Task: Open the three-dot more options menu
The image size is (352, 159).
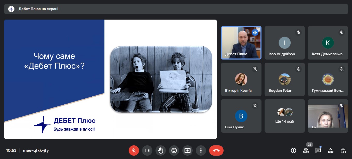Action: 201,150
